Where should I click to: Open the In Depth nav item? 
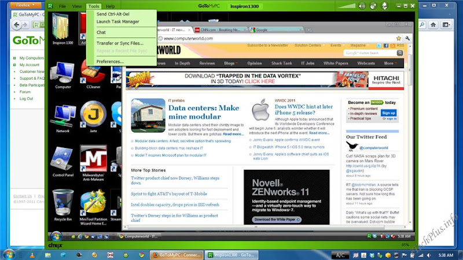pyautogui.click(x=182, y=63)
